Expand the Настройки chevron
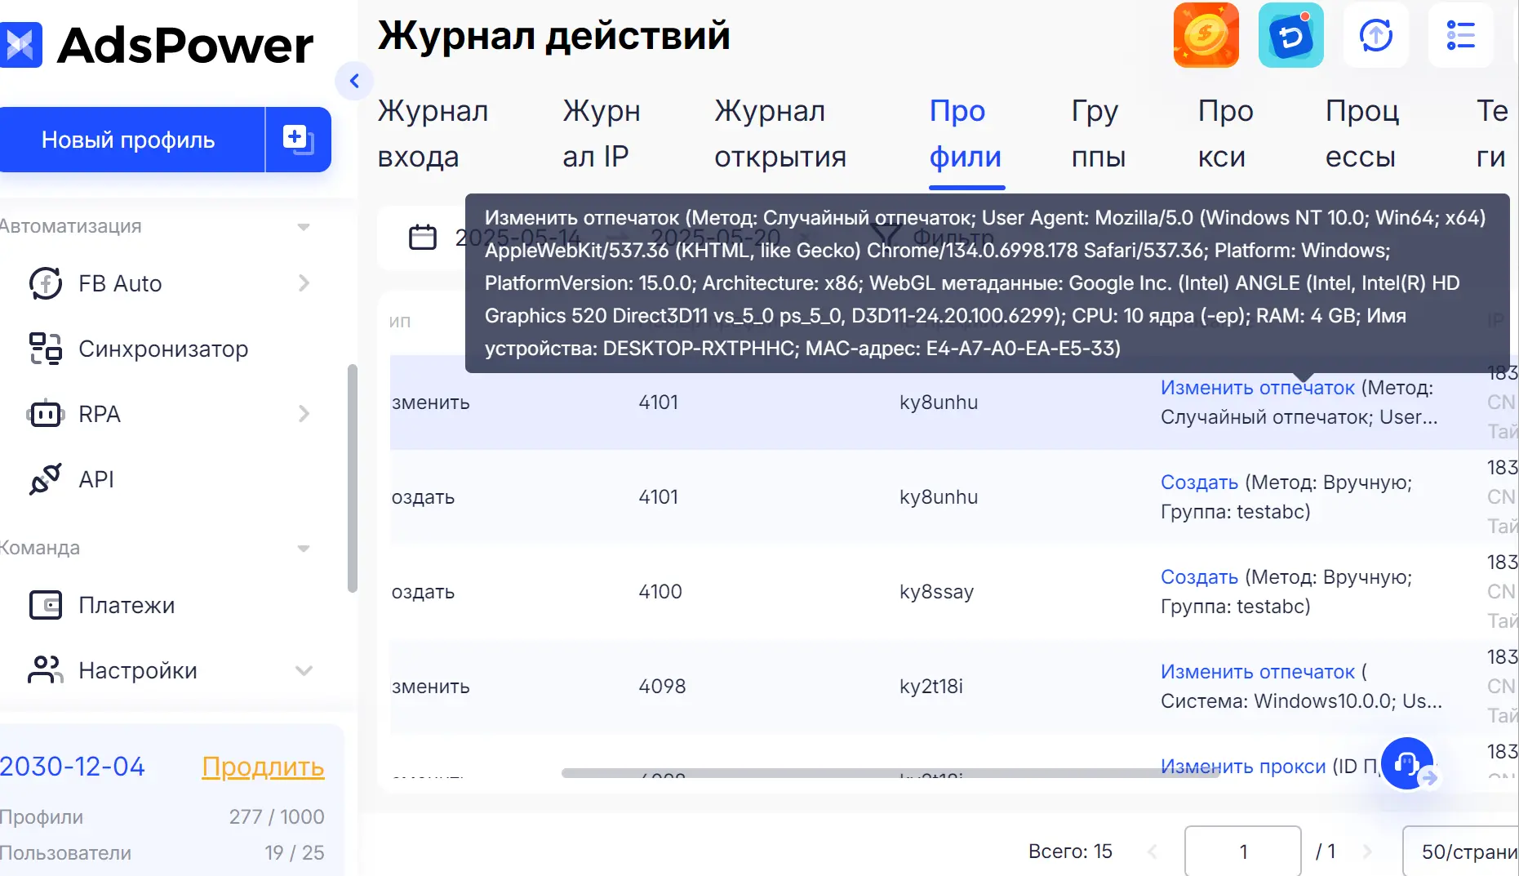Screen dimensions: 1519x876 (304, 670)
